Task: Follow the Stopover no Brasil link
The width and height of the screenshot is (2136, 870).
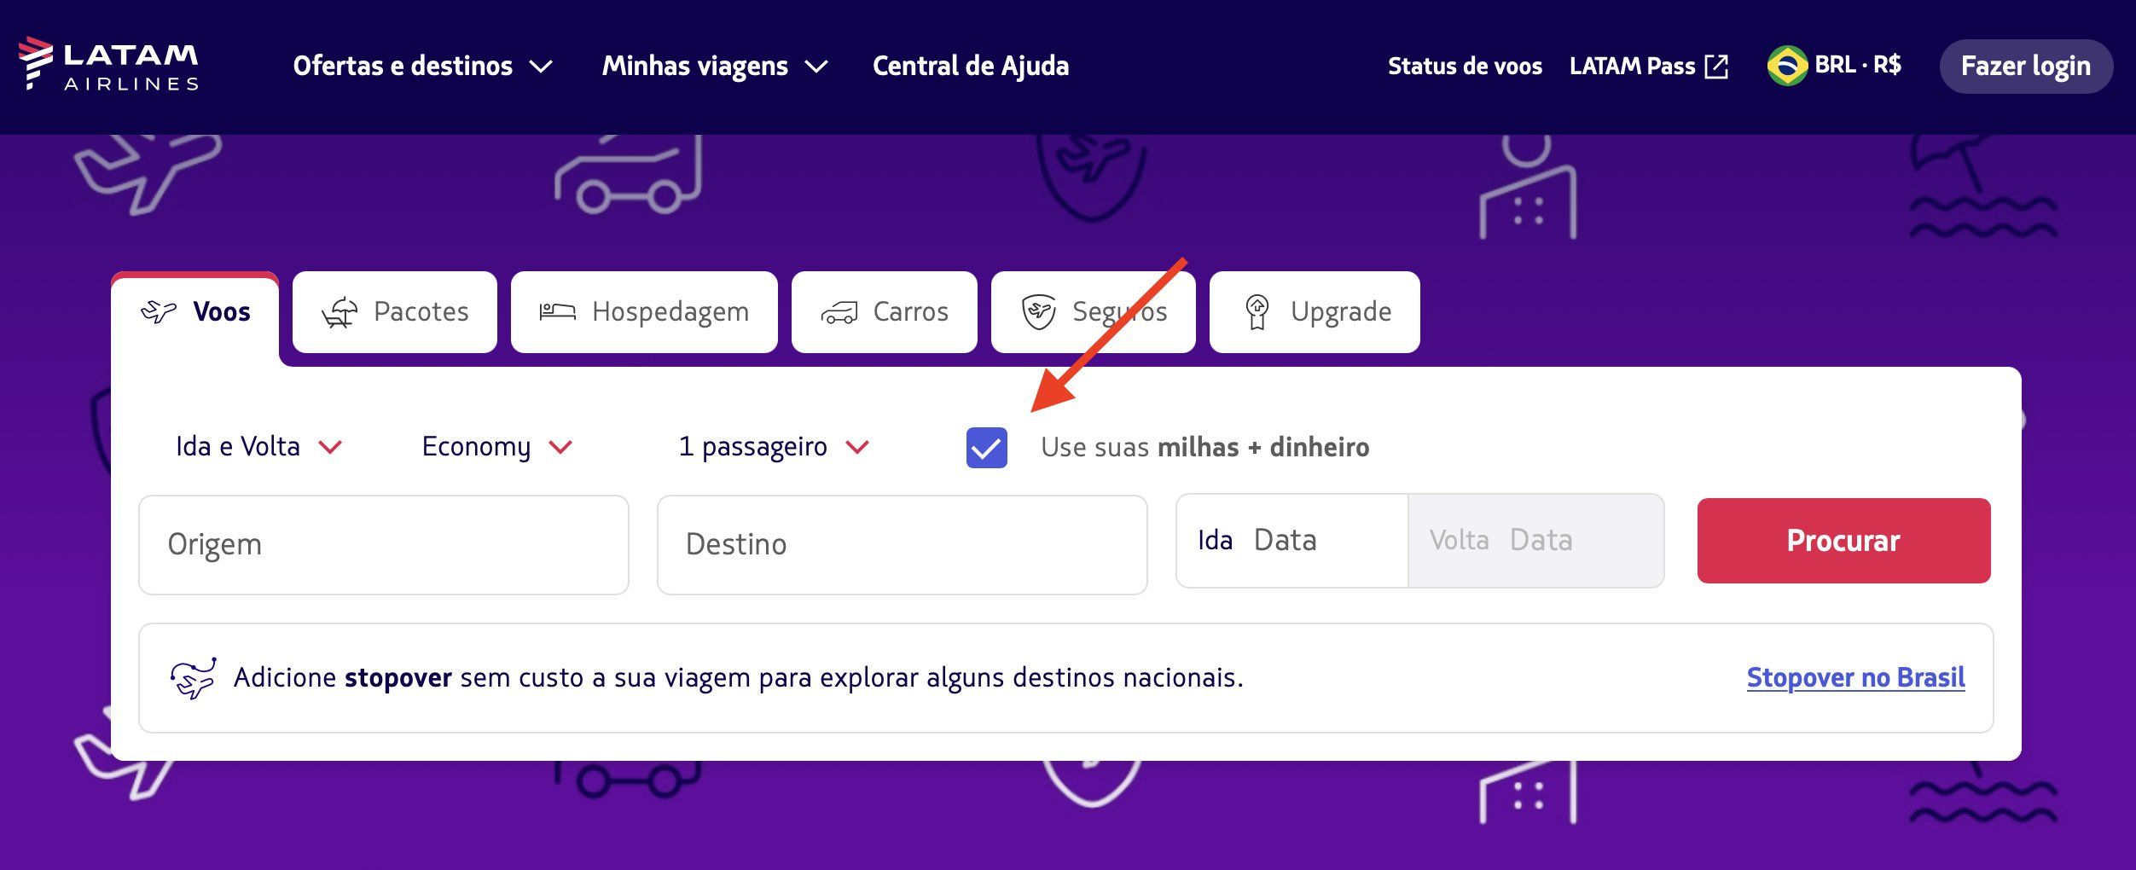Action: point(1855,677)
